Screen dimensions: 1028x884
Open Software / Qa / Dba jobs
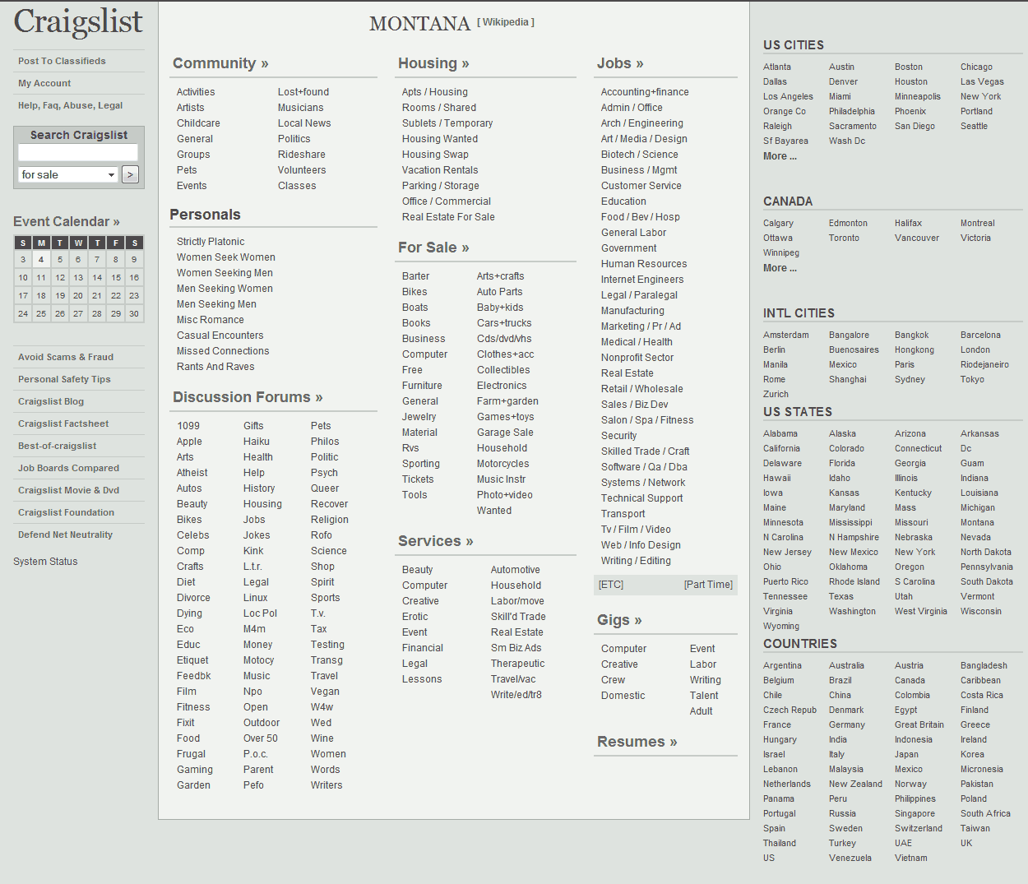[644, 467]
